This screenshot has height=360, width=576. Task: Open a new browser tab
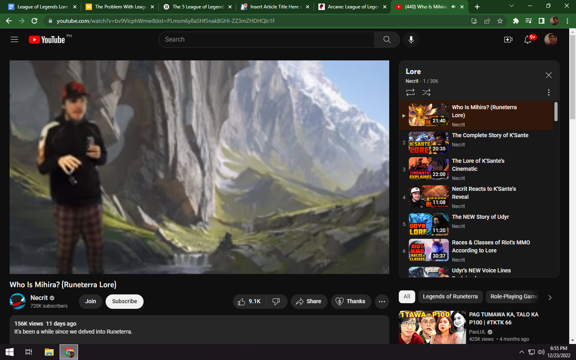tap(477, 7)
